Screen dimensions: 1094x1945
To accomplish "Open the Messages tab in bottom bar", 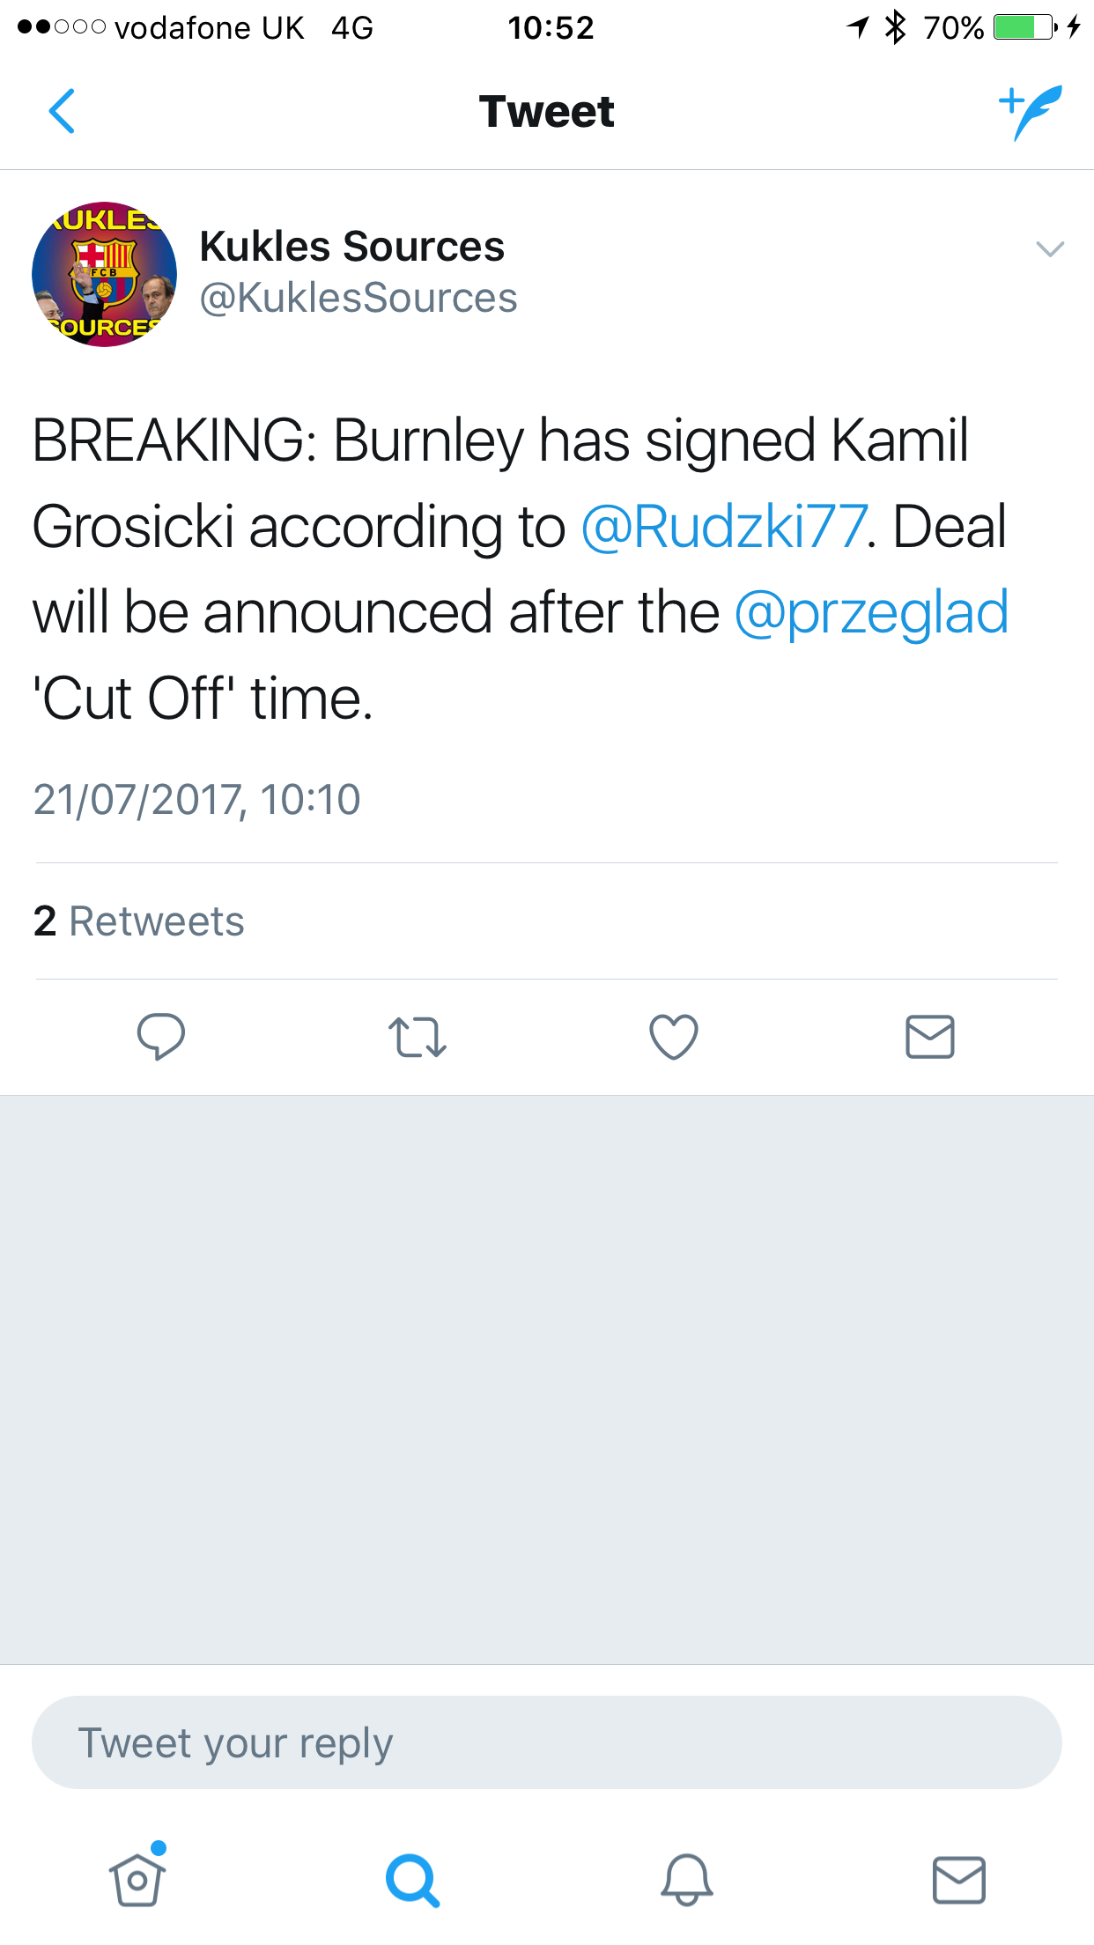I will 959,1880.
